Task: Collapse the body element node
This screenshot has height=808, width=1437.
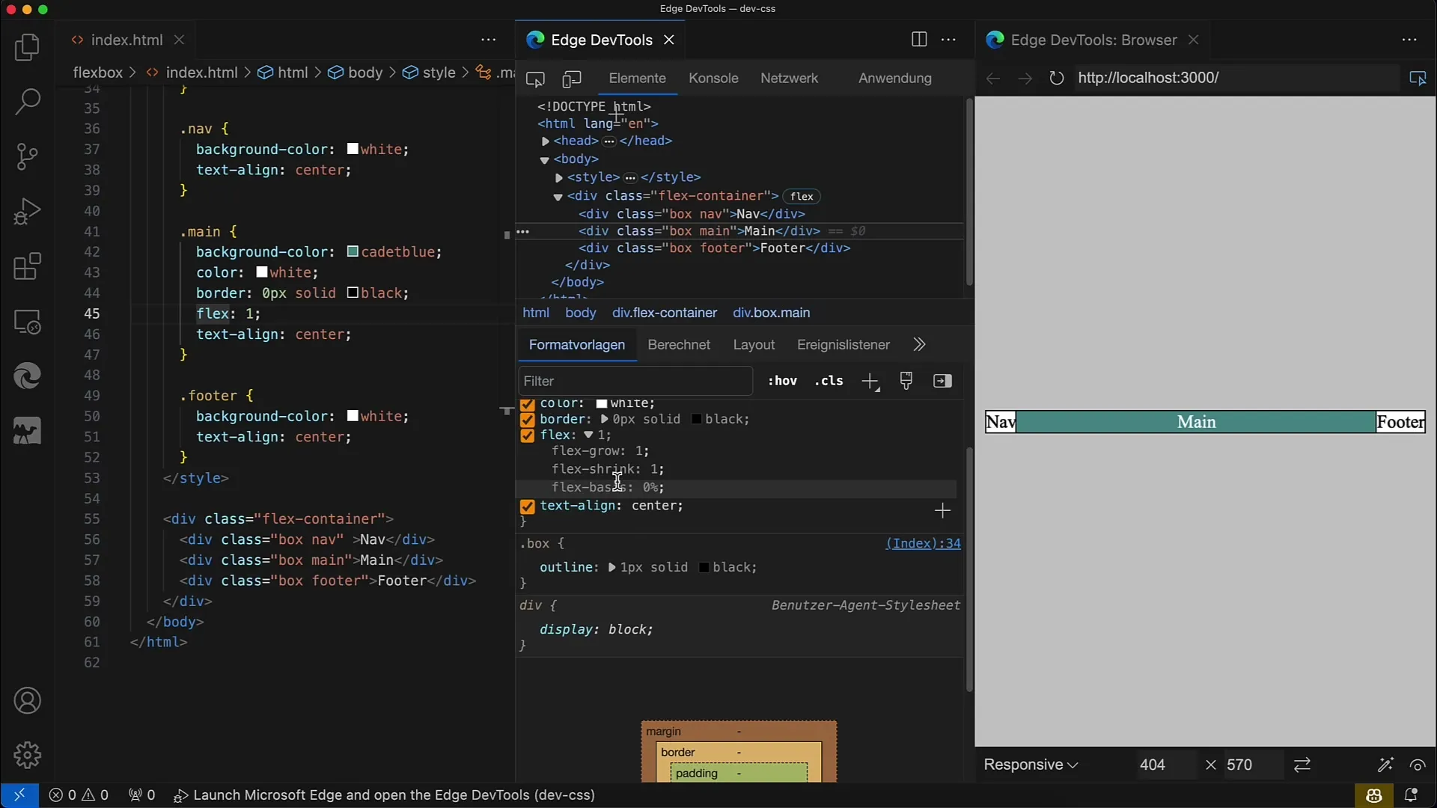Action: coord(545,160)
